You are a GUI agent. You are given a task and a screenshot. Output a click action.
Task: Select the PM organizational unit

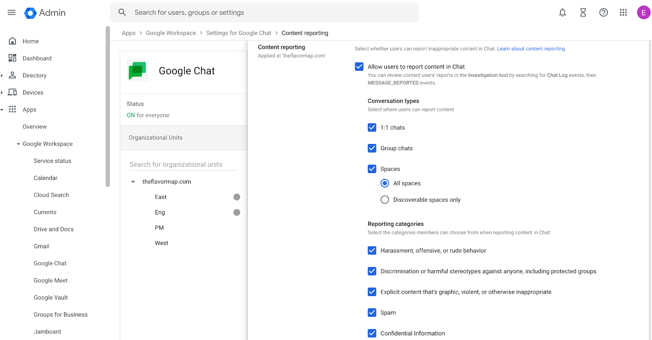159,228
